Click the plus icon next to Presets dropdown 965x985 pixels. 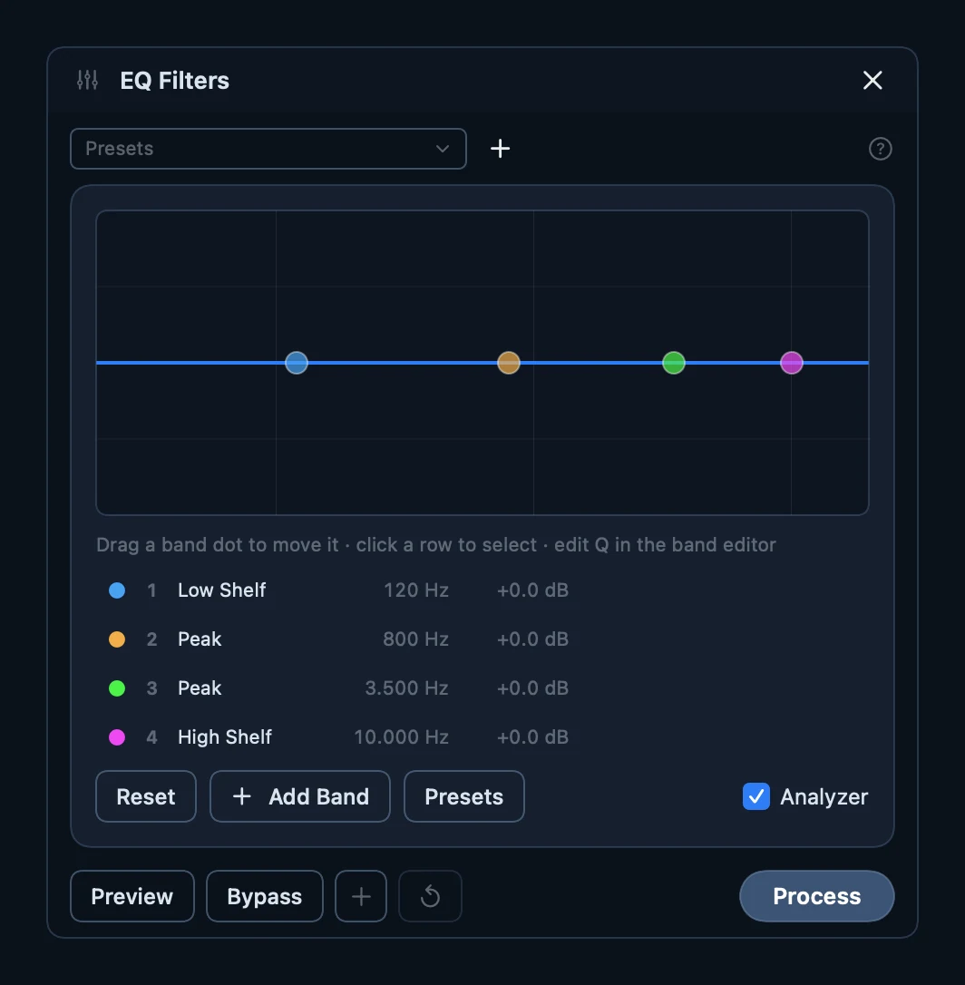pos(500,149)
